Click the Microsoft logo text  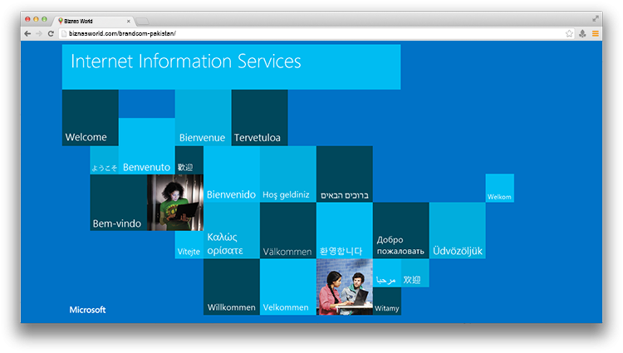click(x=87, y=310)
